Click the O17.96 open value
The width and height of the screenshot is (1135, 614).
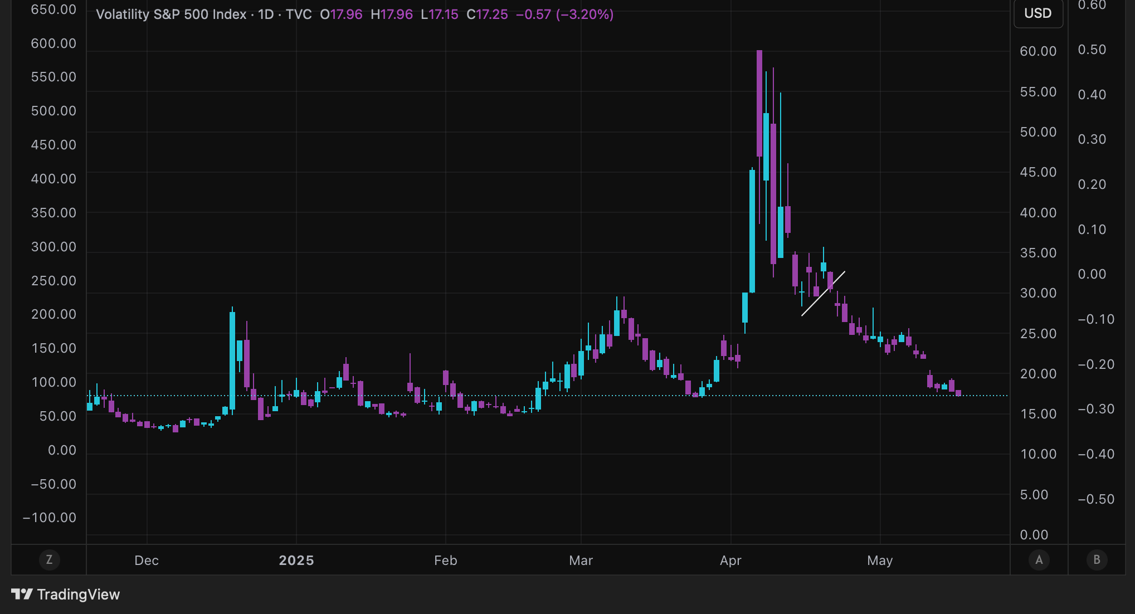pos(341,14)
